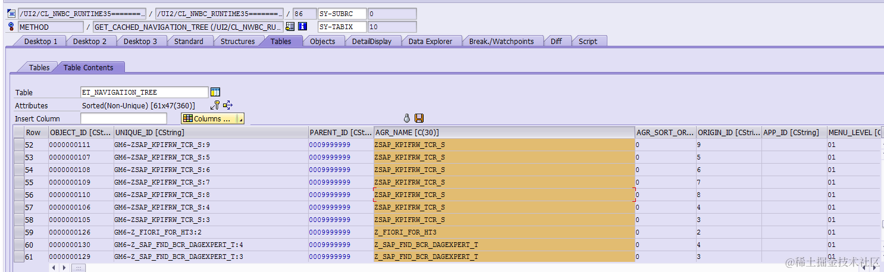Click the Table name field ET_NAVIGATION_TREE
The height and width of the screenshot is (272, 884).
pos(144,92)
